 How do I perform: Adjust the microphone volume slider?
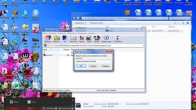[51, 108]
